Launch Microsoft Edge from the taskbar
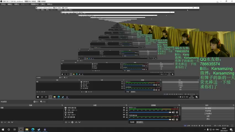 [33, 130]
